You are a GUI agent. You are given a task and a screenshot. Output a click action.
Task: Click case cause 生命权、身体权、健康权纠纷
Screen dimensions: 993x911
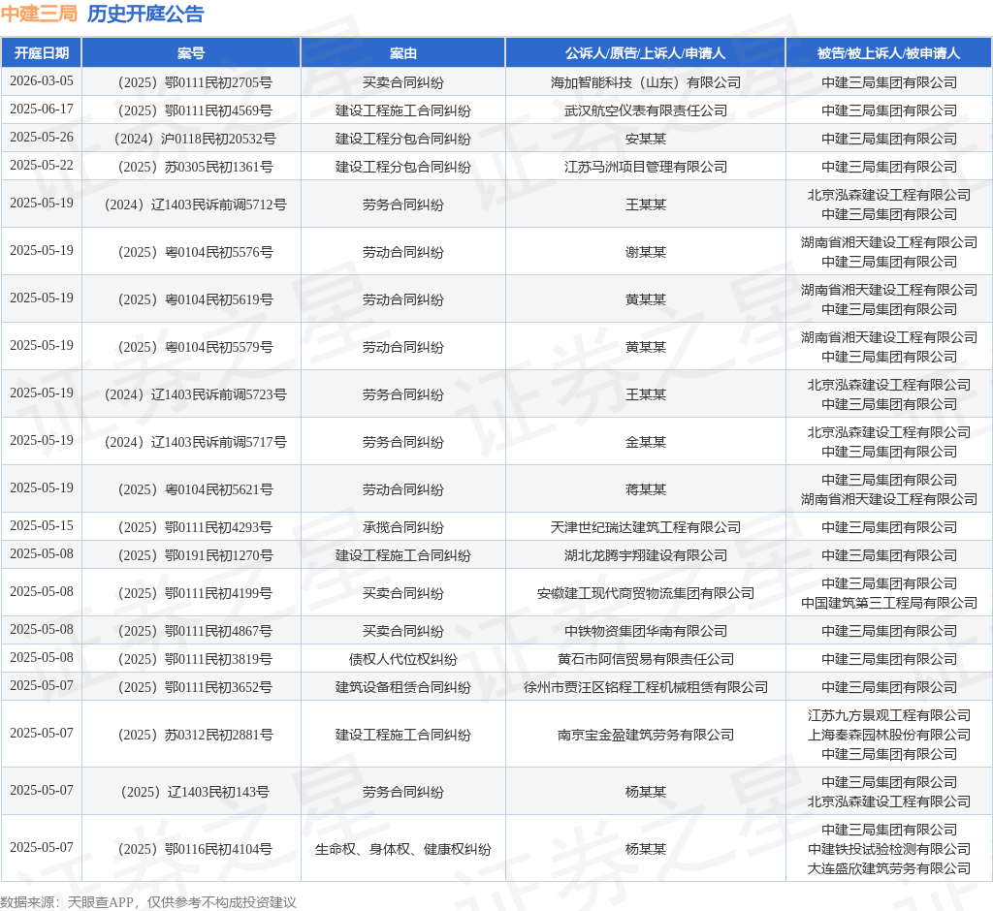[x=402, y=849]
